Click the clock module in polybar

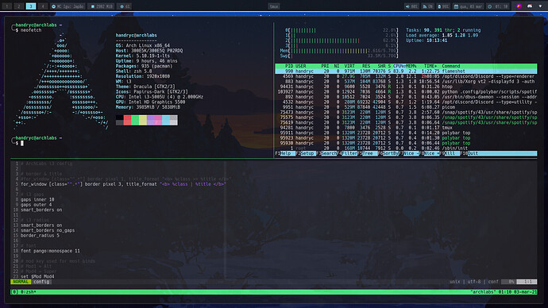tap(498, 6)
